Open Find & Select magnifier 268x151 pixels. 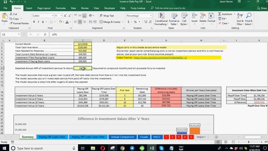(248, 19)
